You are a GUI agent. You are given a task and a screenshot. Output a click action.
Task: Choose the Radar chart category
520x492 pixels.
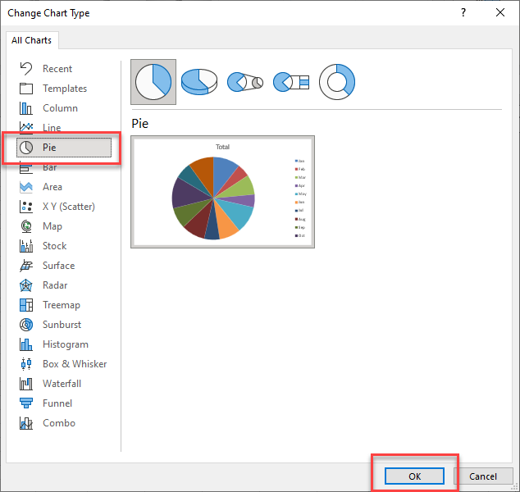tap(55, 285)
